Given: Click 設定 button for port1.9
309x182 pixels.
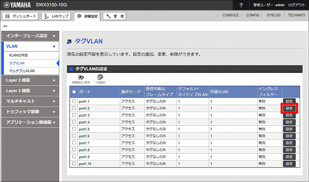Looking at the screenshot, I should pyautogui.click(x=289, y=157).
